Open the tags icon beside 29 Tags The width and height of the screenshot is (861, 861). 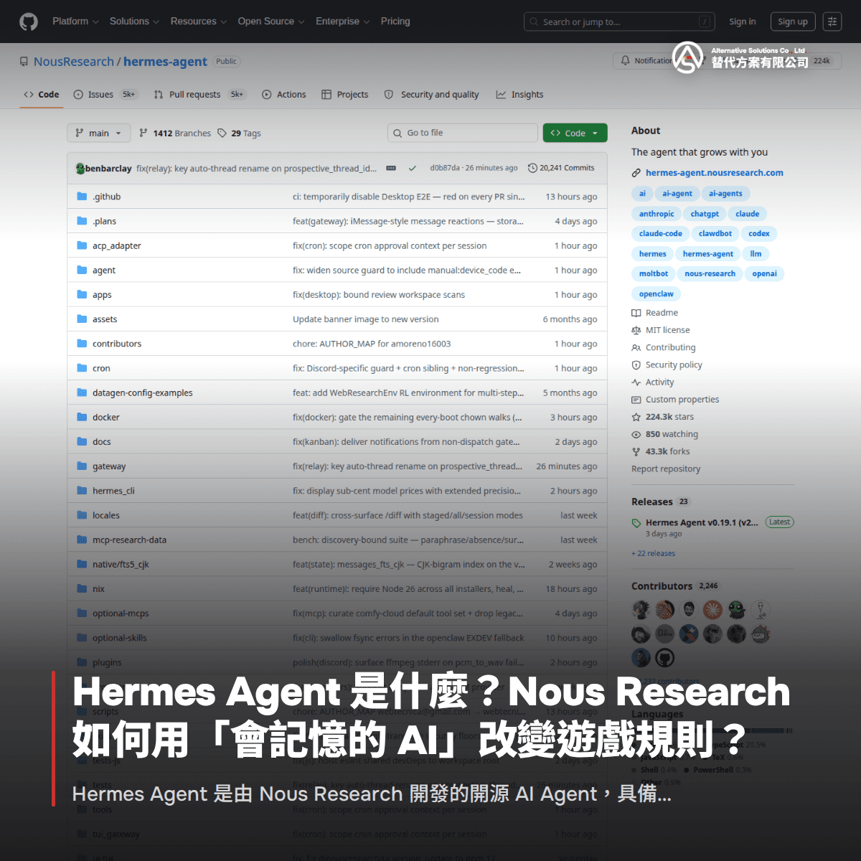tap(222, 133)
